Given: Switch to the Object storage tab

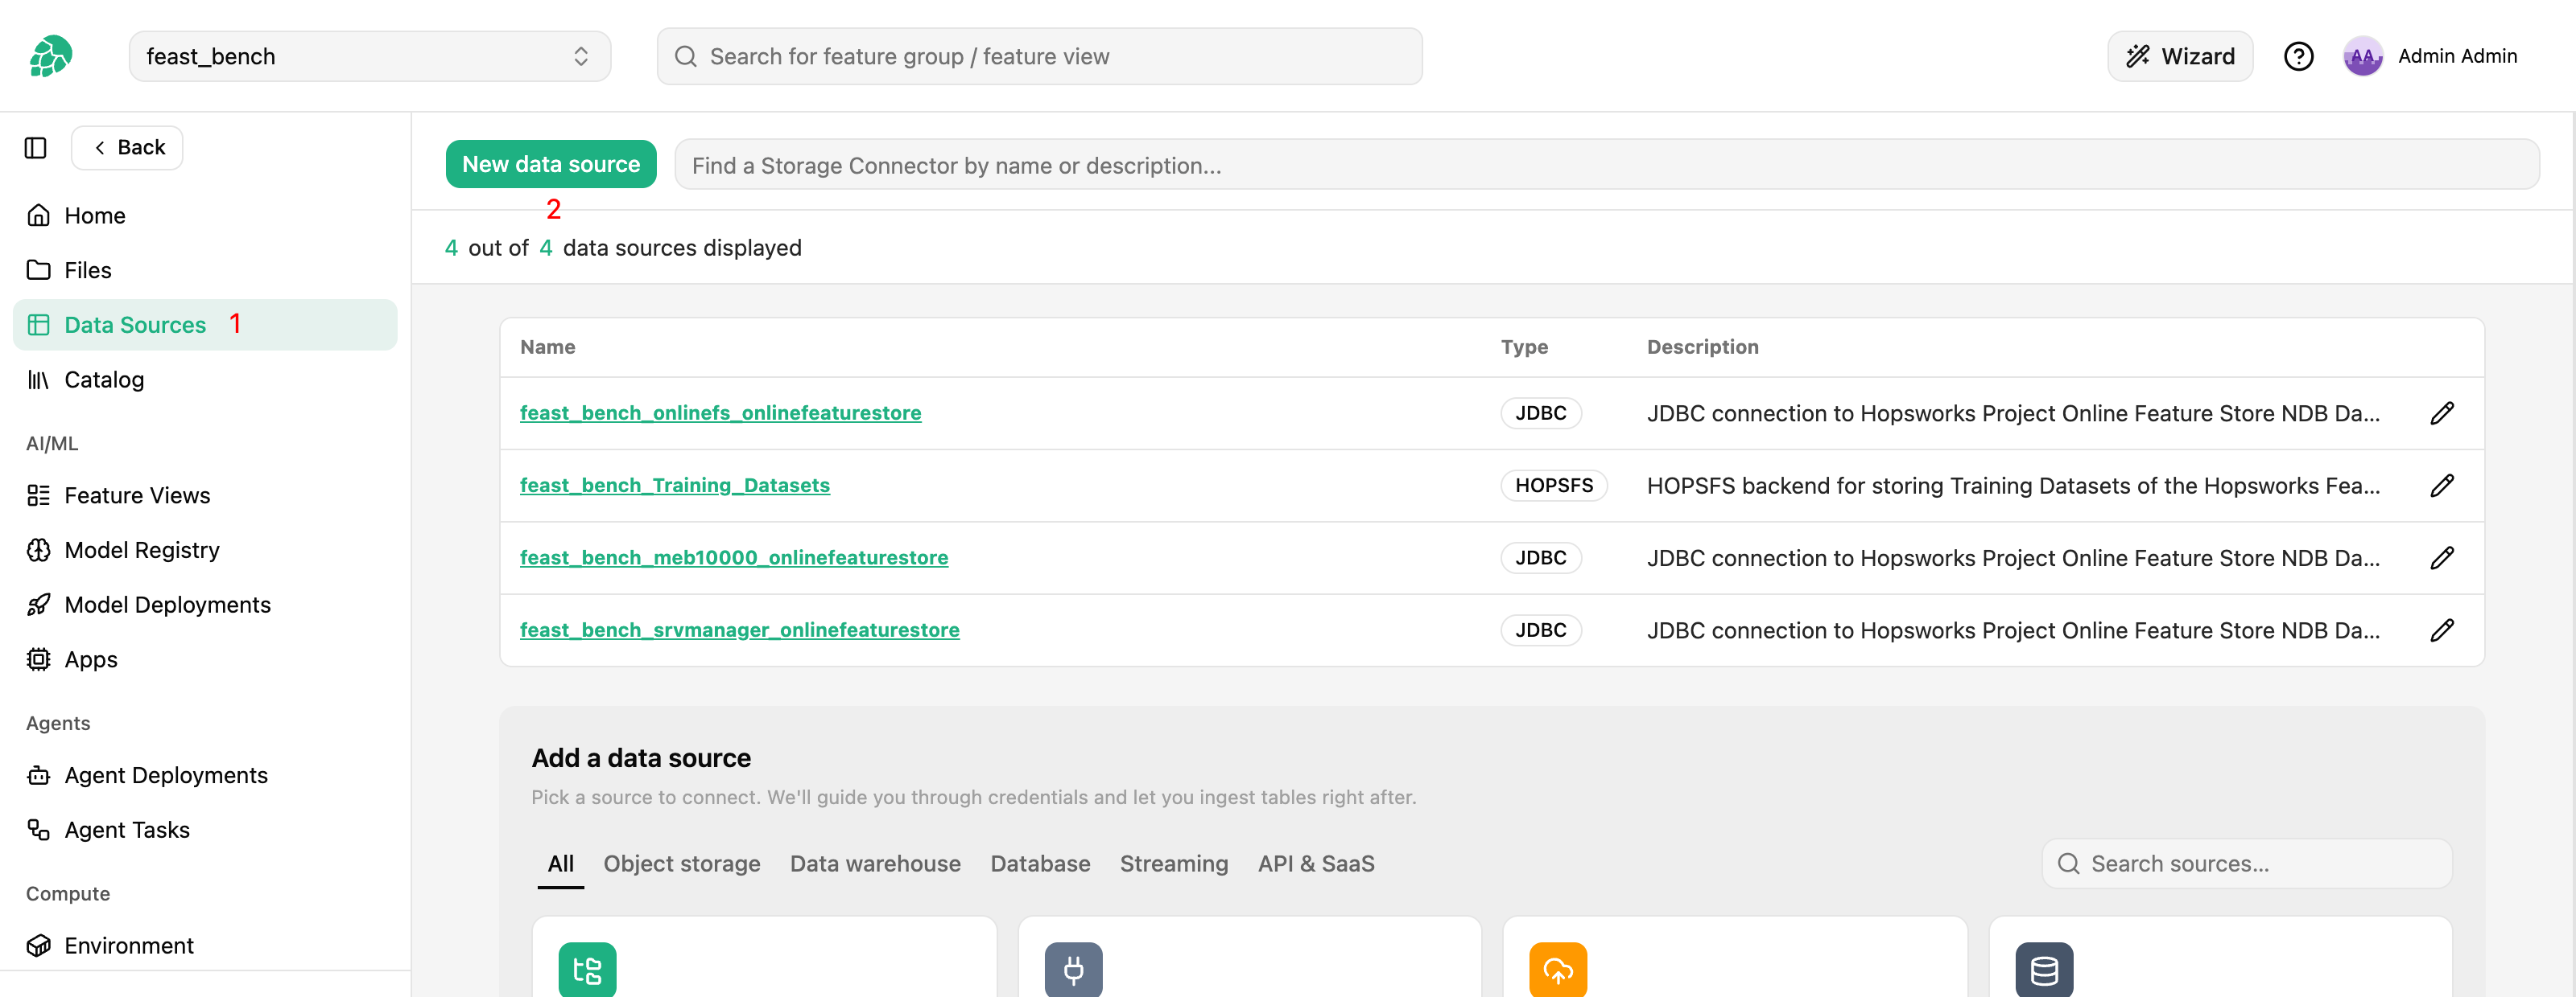Looking at the screenshot, I should [682, 864].
